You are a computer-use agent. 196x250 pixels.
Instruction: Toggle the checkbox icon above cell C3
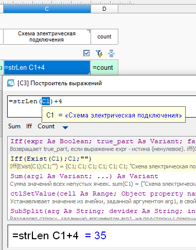coord(86,53)
